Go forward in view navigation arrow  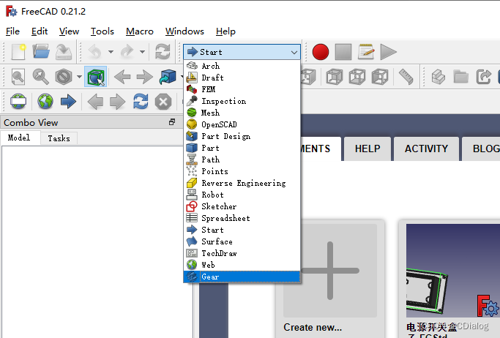pos(145,77)
